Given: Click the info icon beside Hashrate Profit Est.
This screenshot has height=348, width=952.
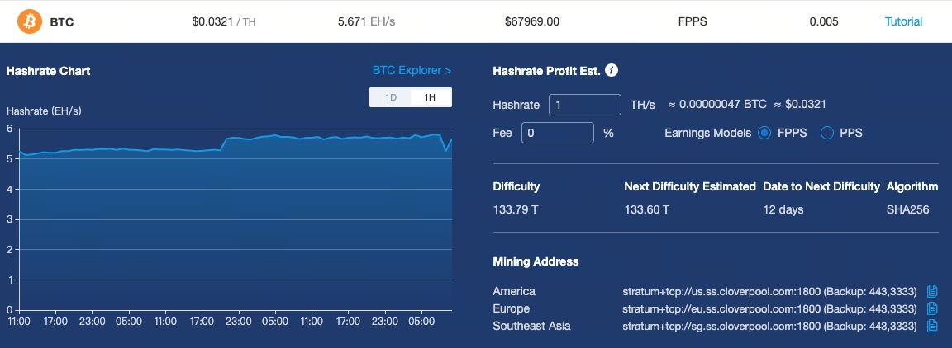Looking at the screenshot, I should (612, 70).
